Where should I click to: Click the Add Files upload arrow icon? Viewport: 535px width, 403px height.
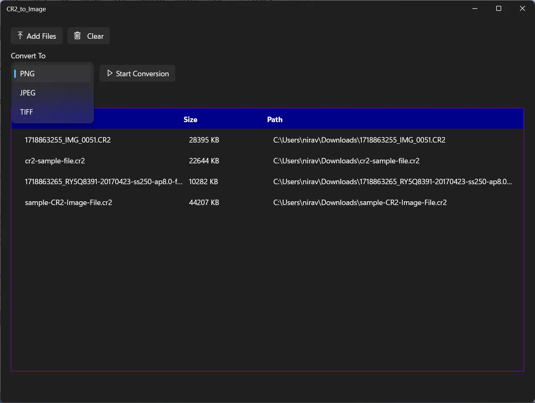tap(20, 36)
